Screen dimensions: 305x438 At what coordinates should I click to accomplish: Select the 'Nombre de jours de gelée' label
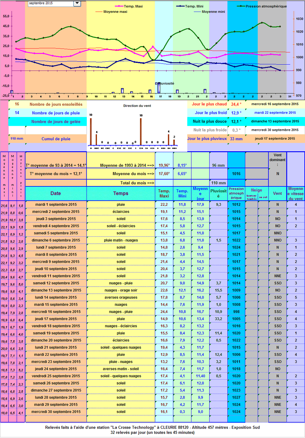pyautogui.click(x=56, y=122)
